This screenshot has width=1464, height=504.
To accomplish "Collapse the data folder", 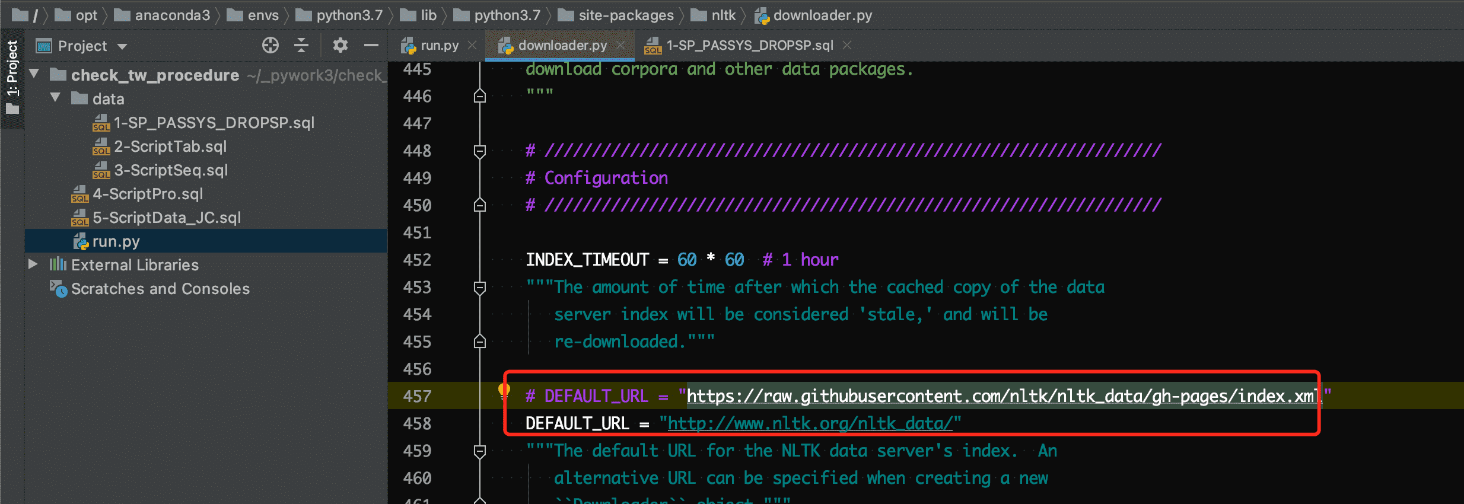I will tap(56, 98).
